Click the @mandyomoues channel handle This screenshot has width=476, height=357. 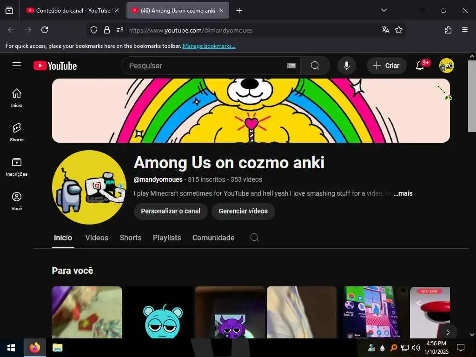coord(158,179)
